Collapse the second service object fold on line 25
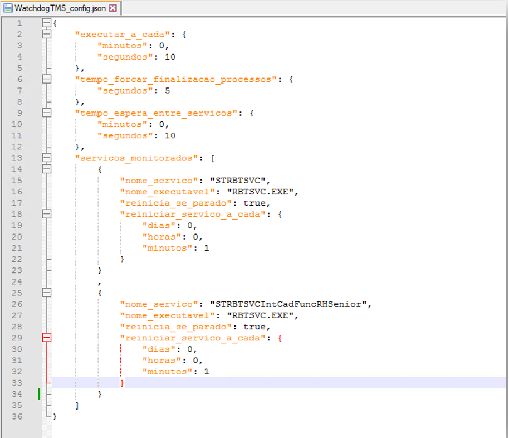This screenshot has width=509, height=438. (x=47, y=293)
